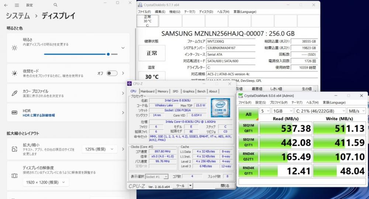This screenshot has width=369, height=199.
Task: Go back in Settings window
Action: click(x=6, y=5)
